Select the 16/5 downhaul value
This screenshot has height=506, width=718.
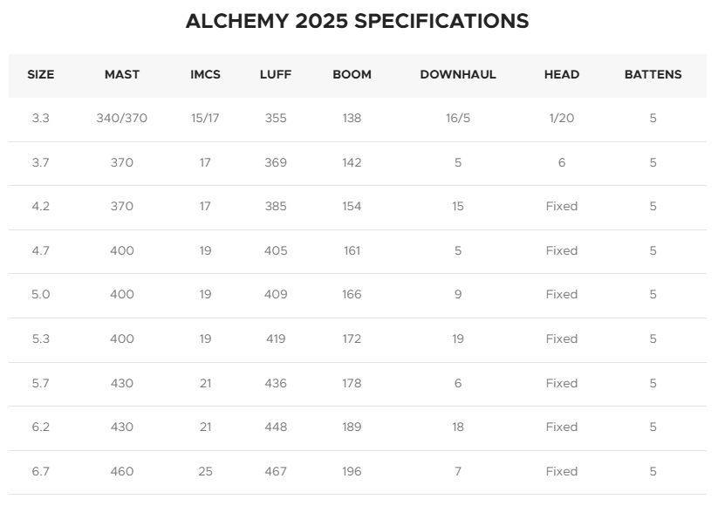[x=458, y=118]
